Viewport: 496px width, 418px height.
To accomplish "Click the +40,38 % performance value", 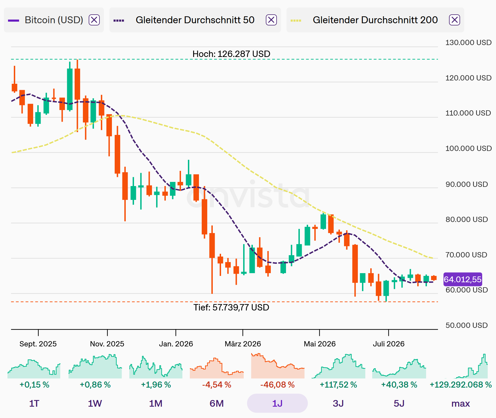I will click(x=399, y=385).
